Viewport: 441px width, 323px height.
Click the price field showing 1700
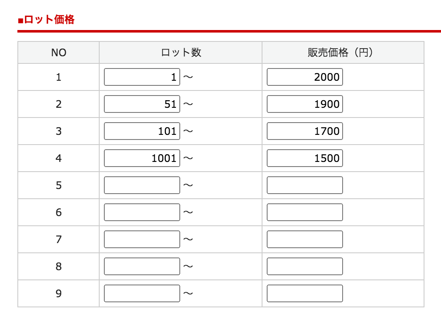point(304,131)
